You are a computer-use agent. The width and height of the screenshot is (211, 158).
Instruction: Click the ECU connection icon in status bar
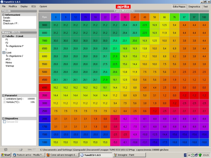coord(6,150)
